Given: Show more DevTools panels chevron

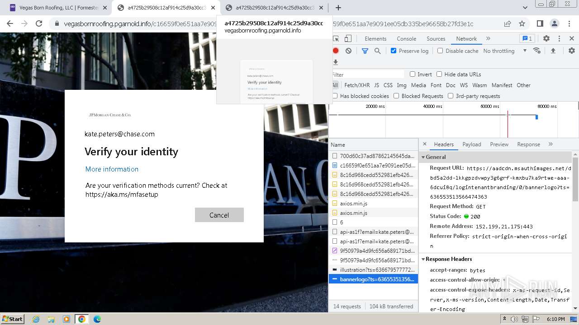Looking at the screenshot, I should point(488,39).
